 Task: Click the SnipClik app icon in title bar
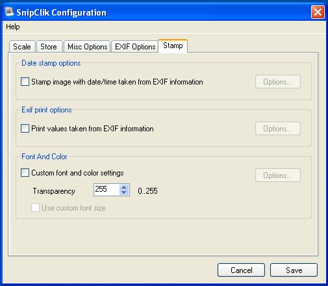tap(9, 12)
